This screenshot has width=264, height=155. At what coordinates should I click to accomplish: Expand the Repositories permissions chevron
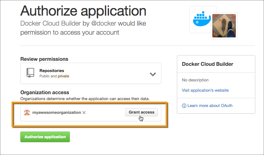click(153, 74)
